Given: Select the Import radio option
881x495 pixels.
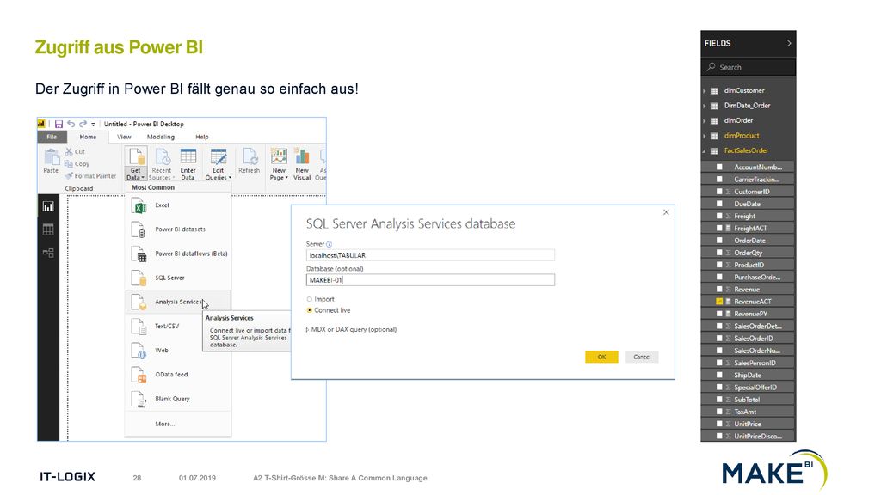Looking at the screenshot, I should (309, 299).
